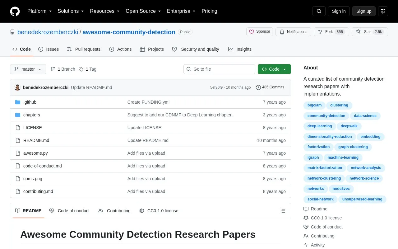Screen dimensions: 398x249
Task: Click the repository icon beside owner name
Action: point(12,32)
